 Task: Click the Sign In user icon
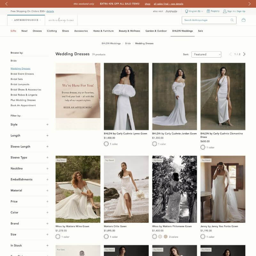(x=225, y=11)
